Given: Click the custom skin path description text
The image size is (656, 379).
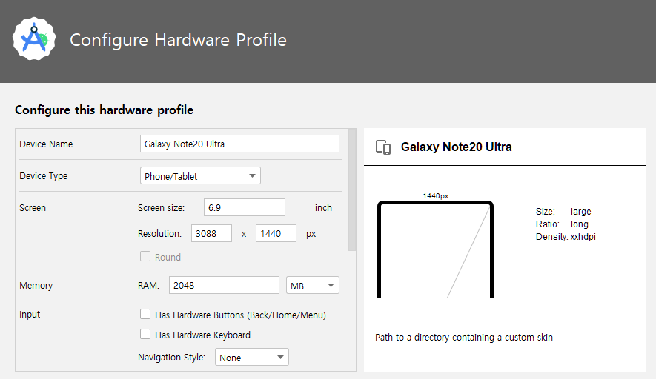Looking at the screenshot, I should tap(464, 338).
